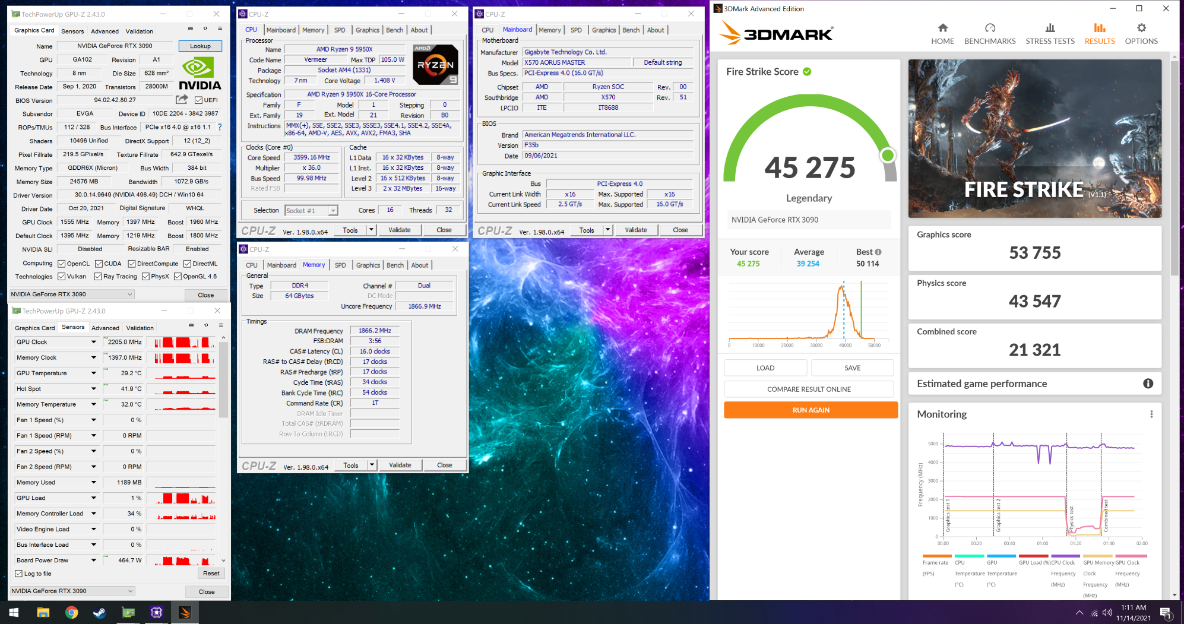Open the Hot Spot sensor dropdown
This screenshot has height=624, width=1184.
[x=93, y=389]
